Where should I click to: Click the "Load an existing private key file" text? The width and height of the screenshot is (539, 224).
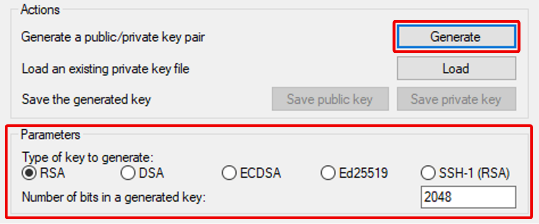coord(105,69)
